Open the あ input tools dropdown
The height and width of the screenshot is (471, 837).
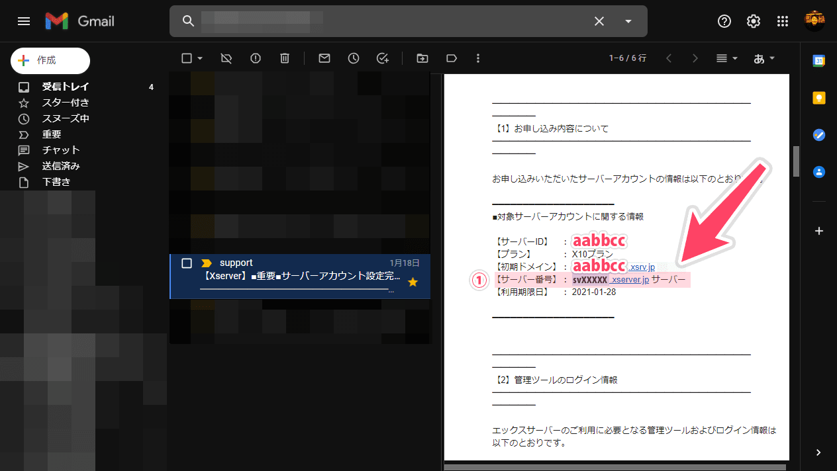tap(765, 58)
